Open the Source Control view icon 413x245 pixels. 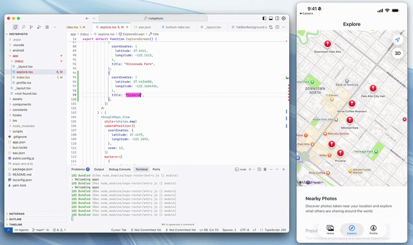point(31,27)
